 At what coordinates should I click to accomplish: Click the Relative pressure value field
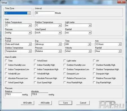[x=14, y=94]
